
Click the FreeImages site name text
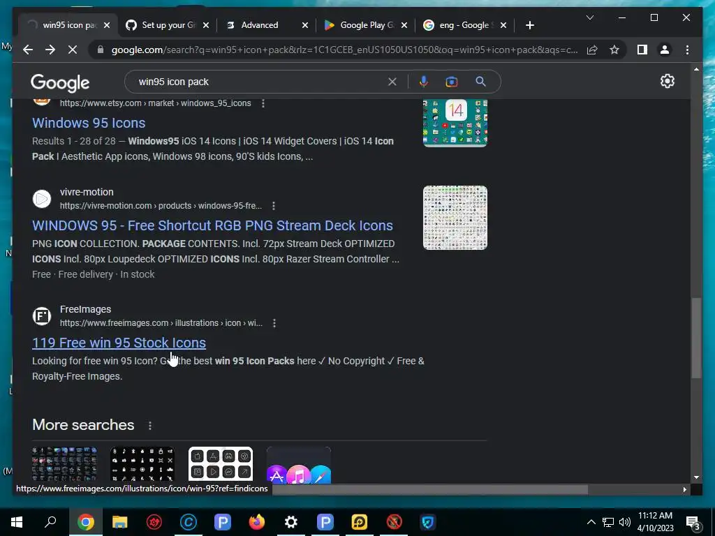click(x=85, y=309)
